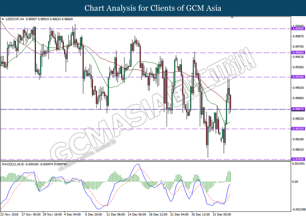Click the 0.99030 price axis value
The height and width of the screenshot is (218, 306).
click(298, 88)
